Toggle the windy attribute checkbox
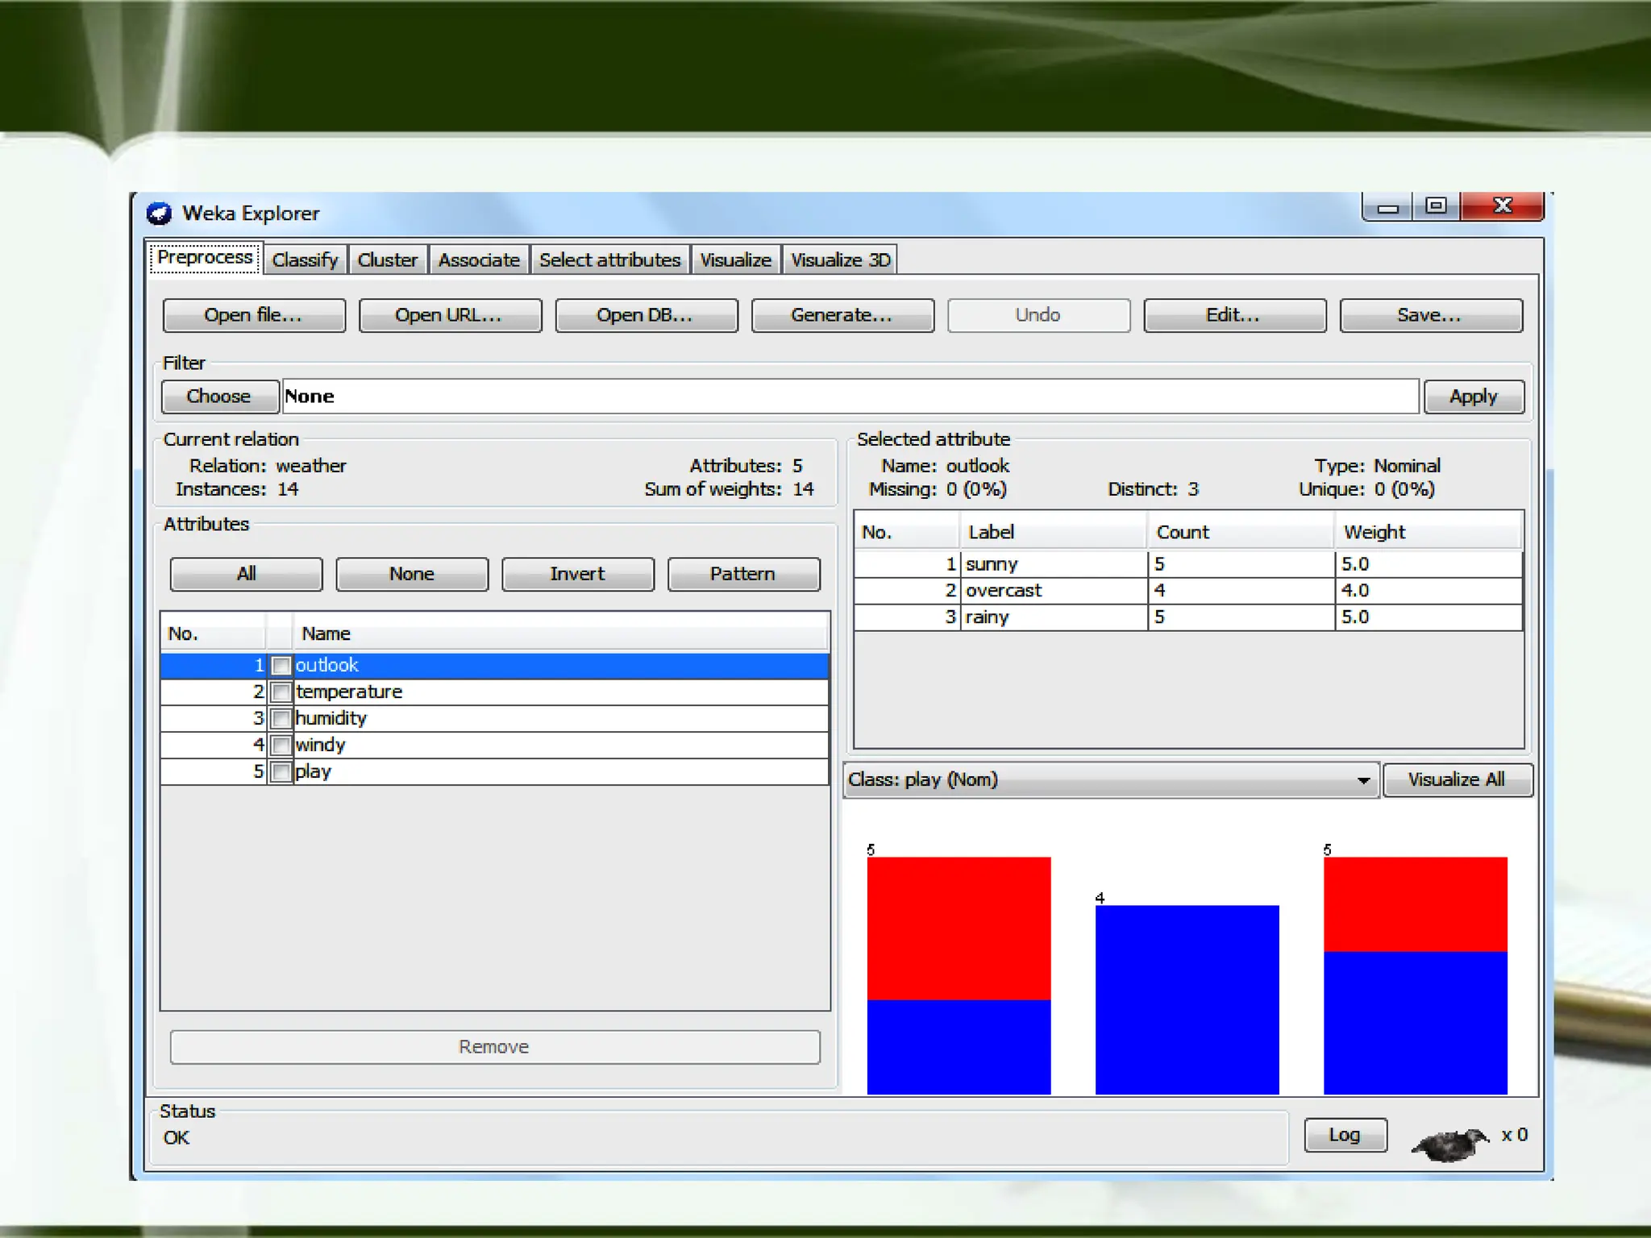The height and width of the screenshot is (1238, 1651). tap(281, 746)
